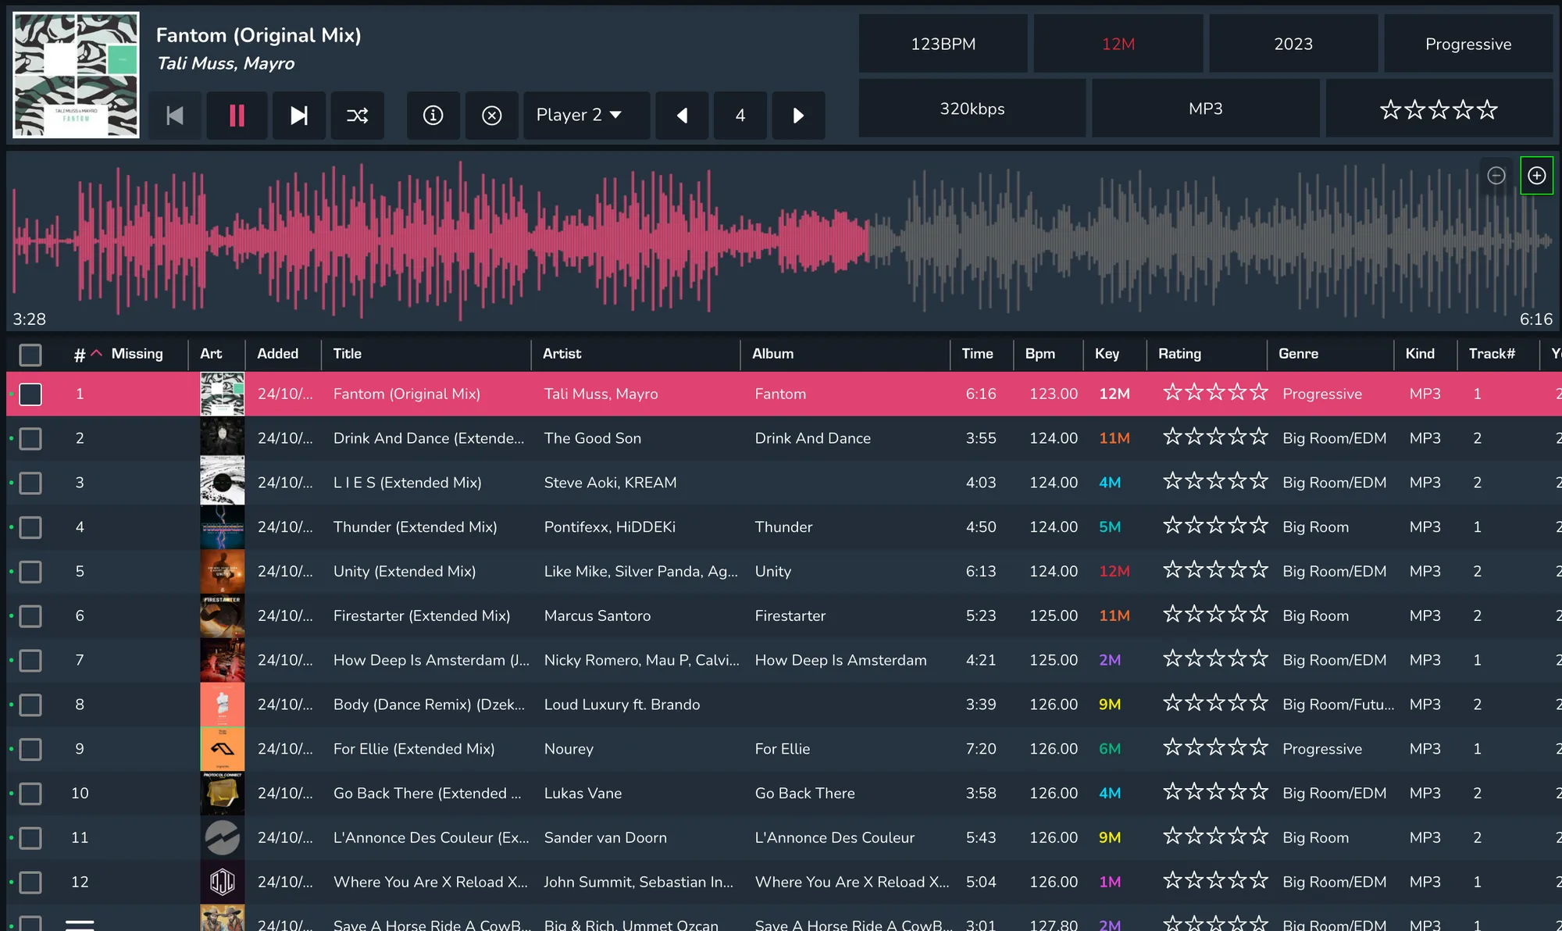Screen dimensions: 1562x931
Task: Click the eject/remove track icon
Action: pos(492,116)
